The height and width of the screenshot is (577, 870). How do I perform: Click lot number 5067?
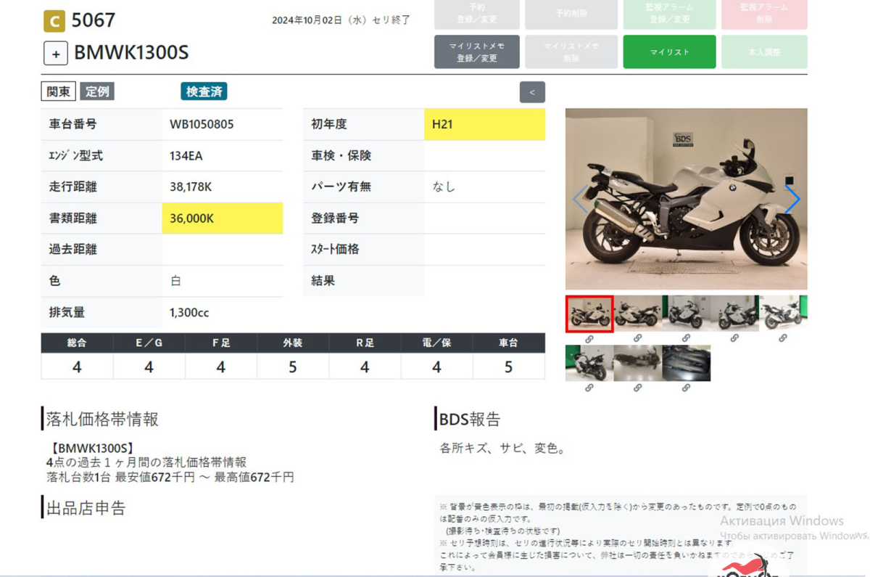pos(93,20)
